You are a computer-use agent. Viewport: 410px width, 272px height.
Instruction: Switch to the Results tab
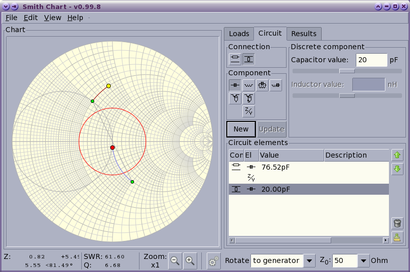click(x=304, y=34)
